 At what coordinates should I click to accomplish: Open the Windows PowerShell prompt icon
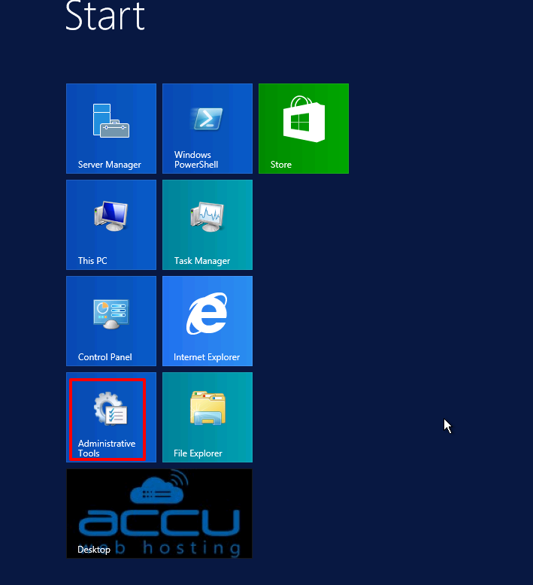207,119
